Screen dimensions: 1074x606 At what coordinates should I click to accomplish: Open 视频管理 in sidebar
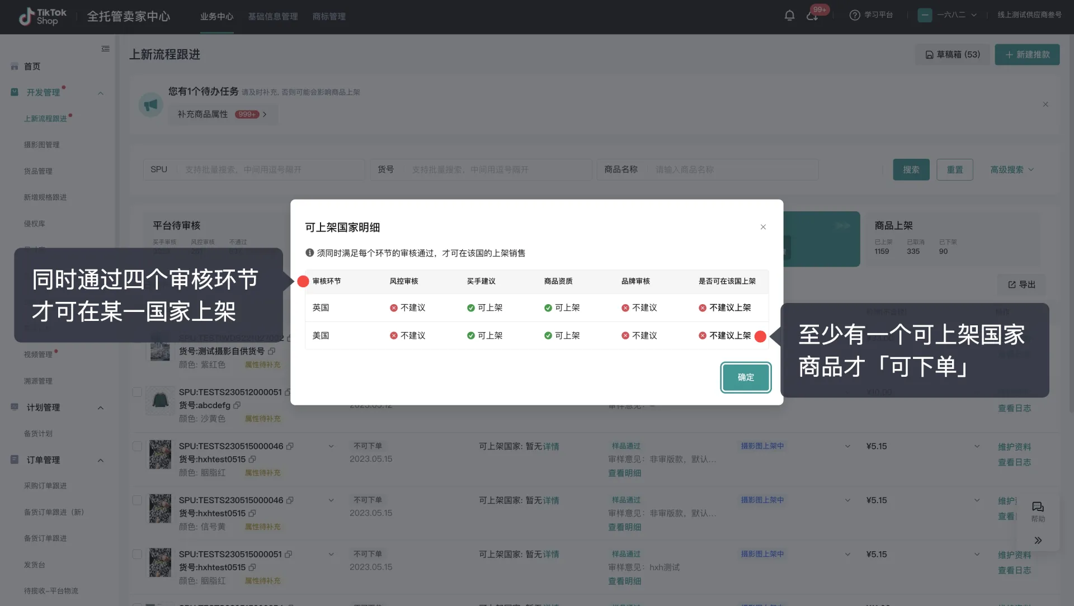coord(38,354)
